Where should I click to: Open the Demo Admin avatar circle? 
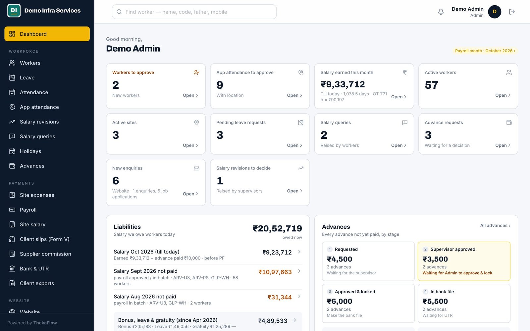click(x=494, y=12)
